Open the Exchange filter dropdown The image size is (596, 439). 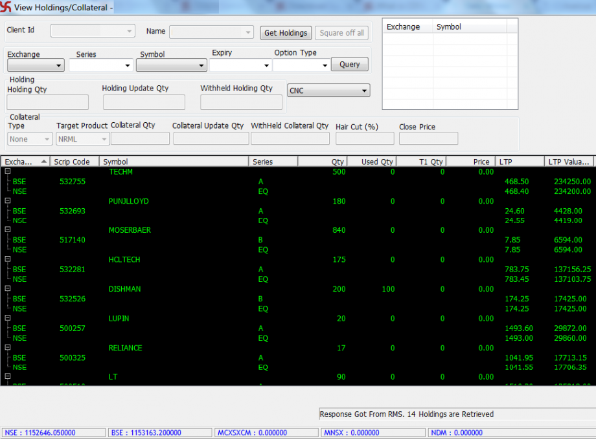[x=36, y=65]
